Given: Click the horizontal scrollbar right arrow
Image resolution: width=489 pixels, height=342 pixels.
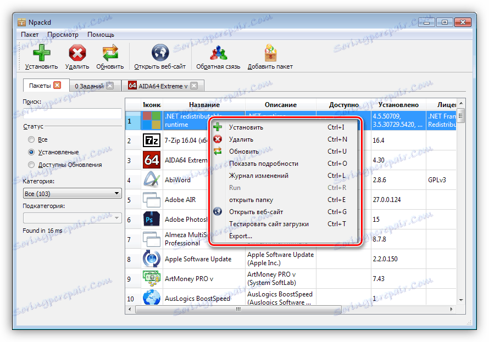Looking at the screenshot, I should click(x=451, y=309).
